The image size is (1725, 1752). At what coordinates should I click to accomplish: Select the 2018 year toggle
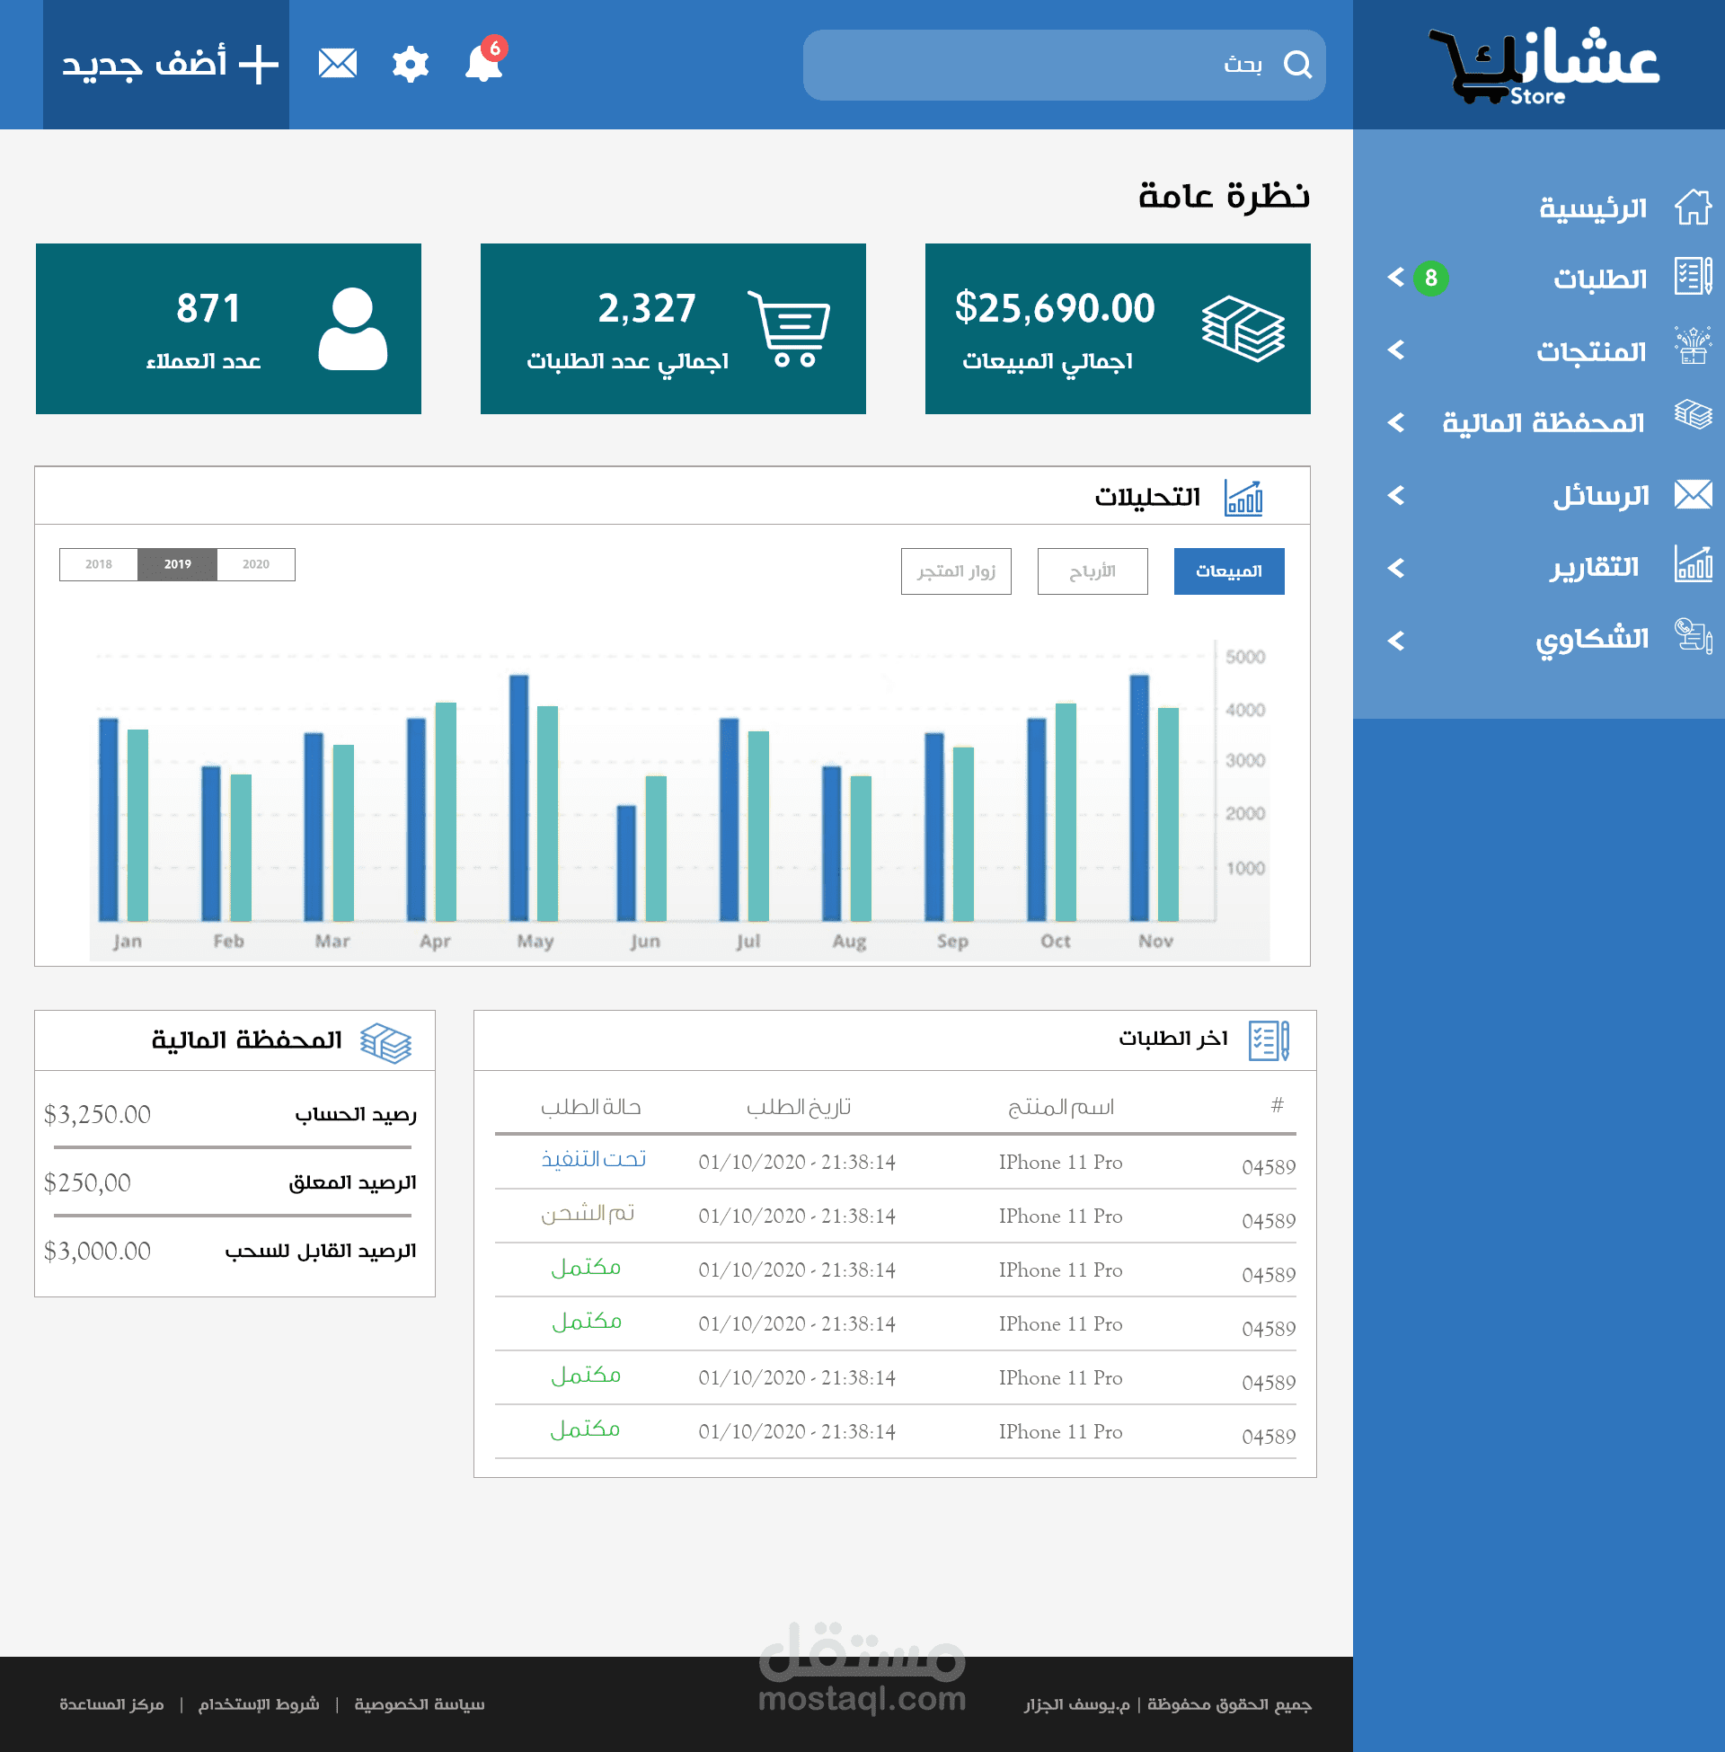[99, 564]
